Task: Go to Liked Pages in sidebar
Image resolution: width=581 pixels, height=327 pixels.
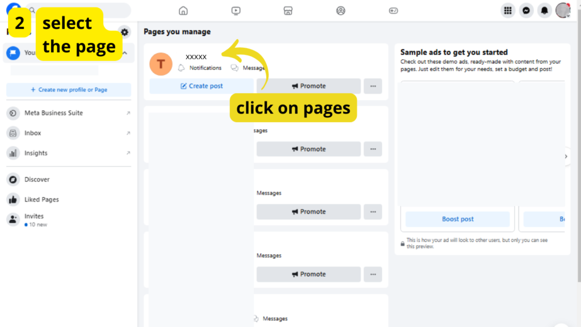Action: coord(41,200)
